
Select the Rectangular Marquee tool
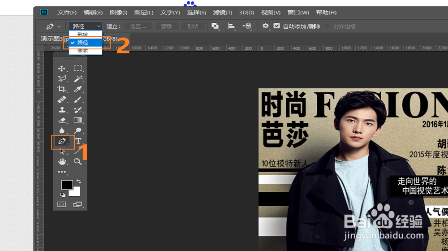78,68
